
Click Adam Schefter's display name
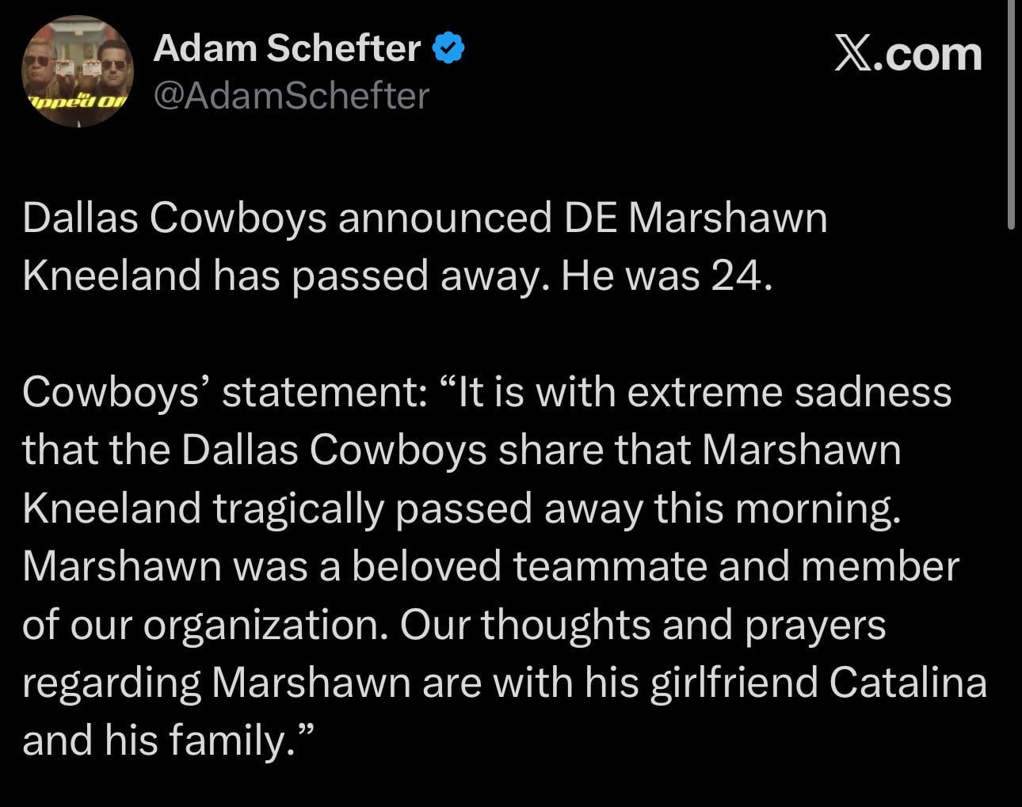pyautogui.click(x=287, y=48)
